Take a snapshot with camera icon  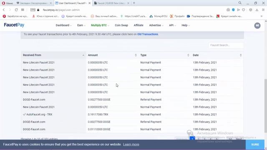(228, 10)
